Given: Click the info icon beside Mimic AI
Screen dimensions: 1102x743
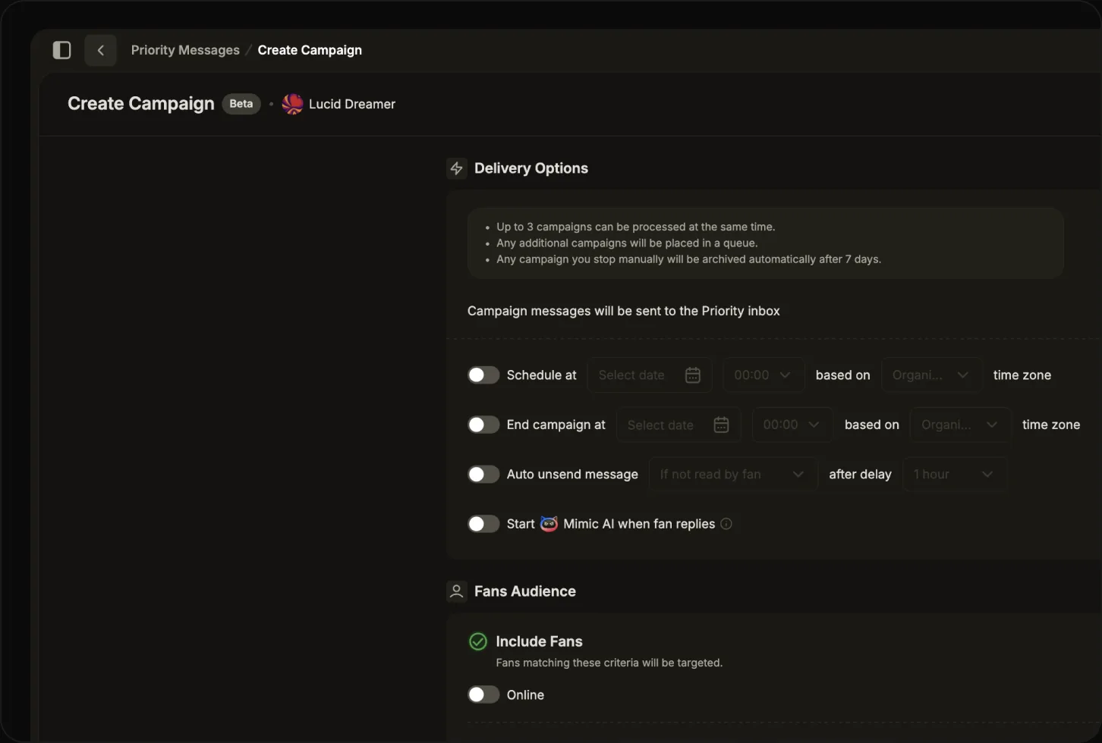Looking at the screenshot, I should (x=726, y=524).
